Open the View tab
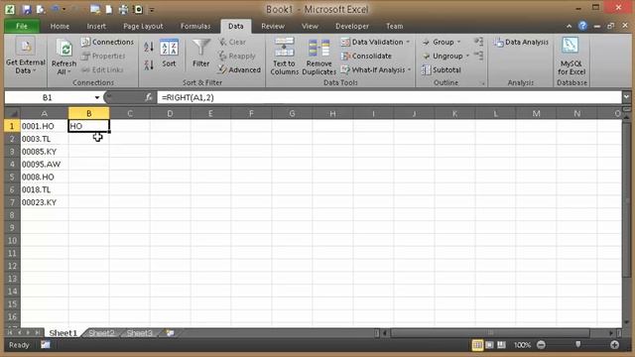The width and height of the screenshot is (635, 357). coord(310,26)
